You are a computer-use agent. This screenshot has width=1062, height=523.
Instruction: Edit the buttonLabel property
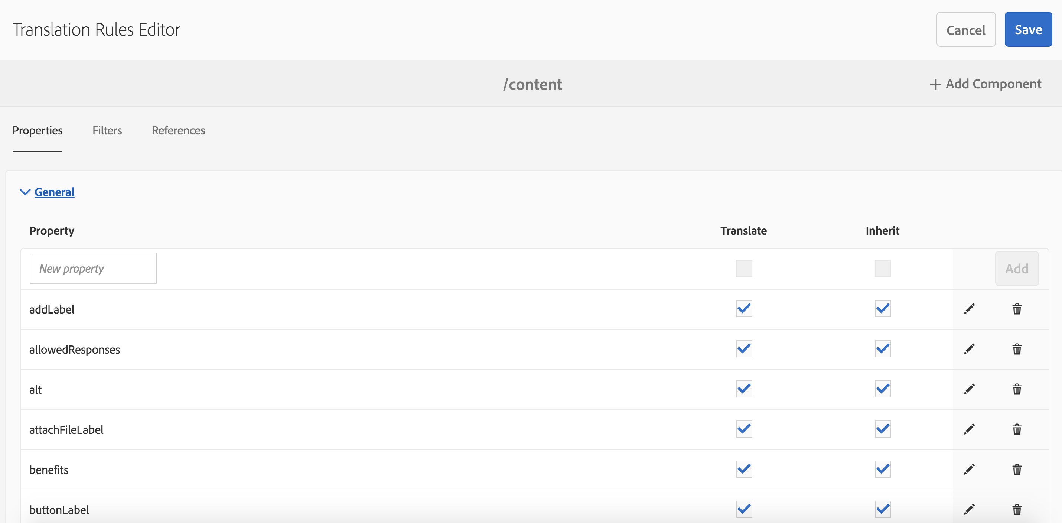pos(969,509)
